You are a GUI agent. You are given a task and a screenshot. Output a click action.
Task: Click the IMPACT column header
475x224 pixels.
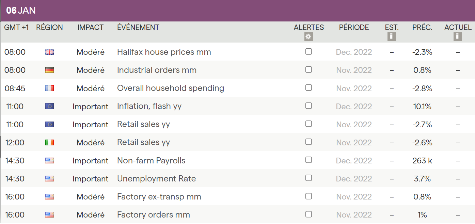coord(91,28)
